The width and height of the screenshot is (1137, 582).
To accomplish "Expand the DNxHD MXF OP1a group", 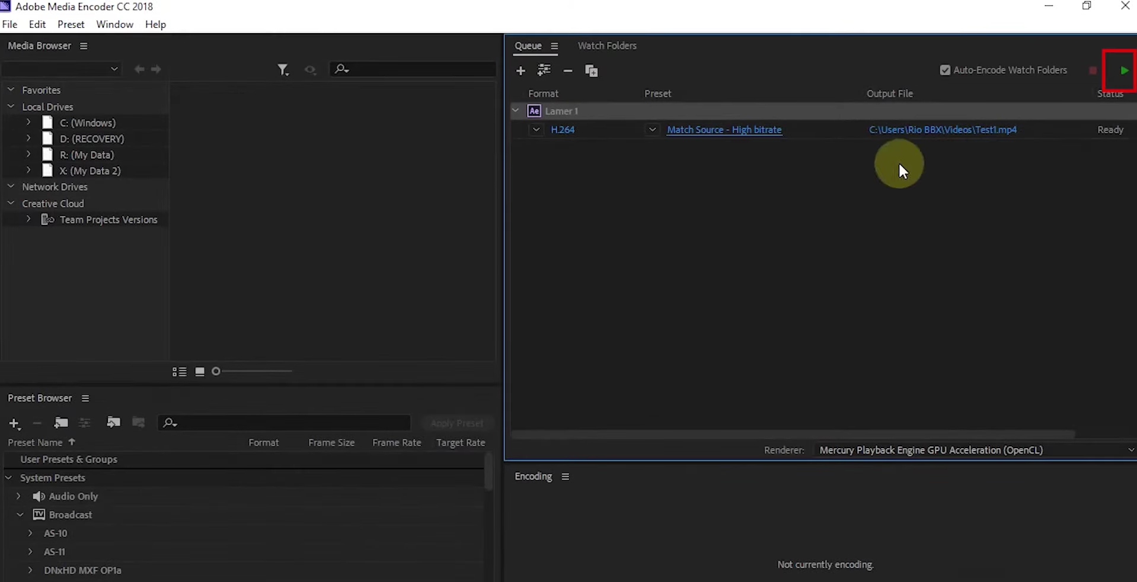I will pyautogui.click(x=30, y=570).
